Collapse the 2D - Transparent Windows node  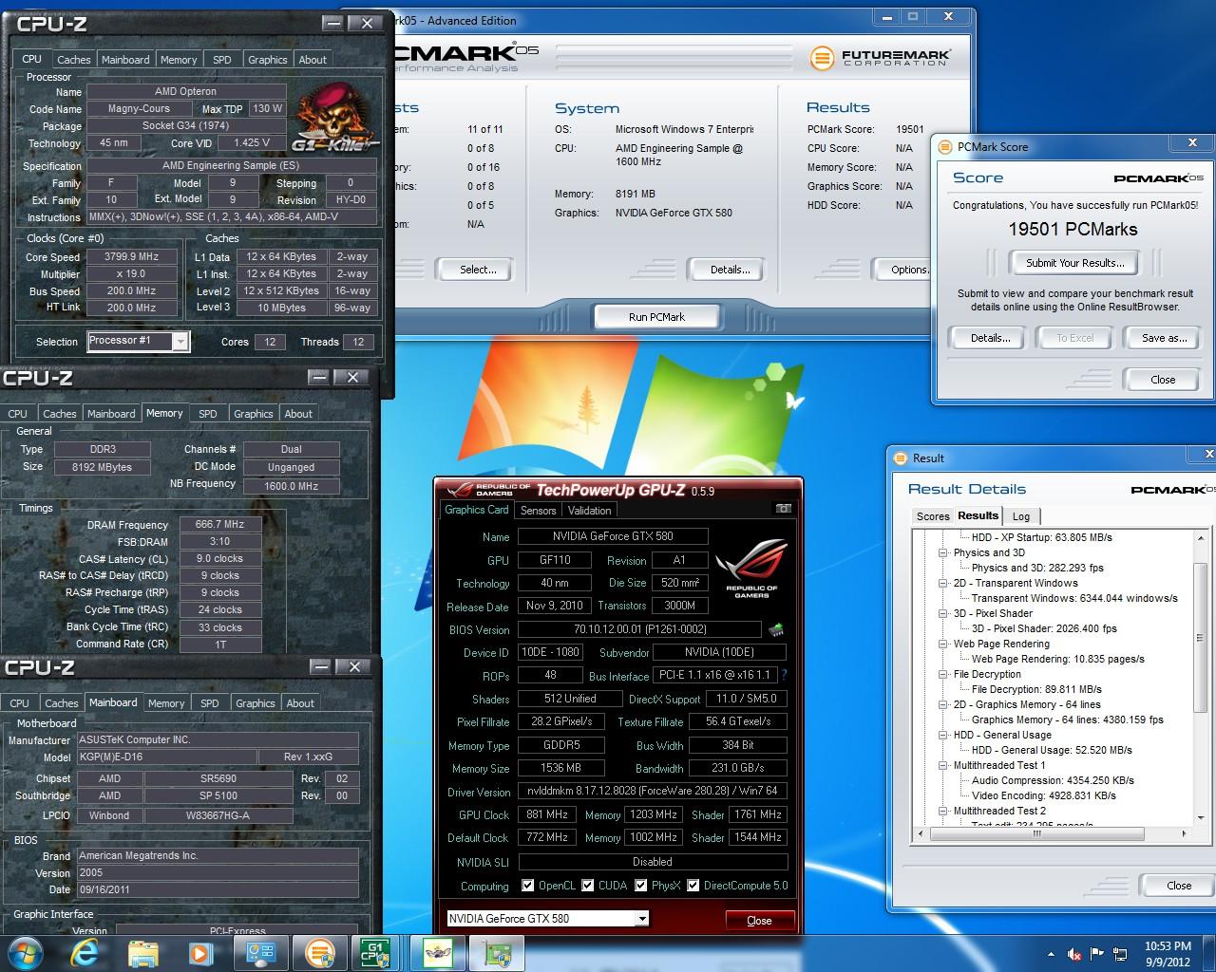943,583
